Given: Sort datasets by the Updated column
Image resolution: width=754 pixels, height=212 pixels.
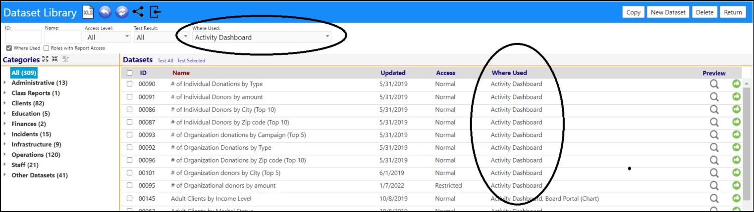Looking at the screenshot, I should coord(393,73).
